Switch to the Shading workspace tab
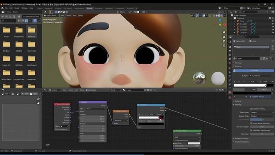Viewport: 275px width, 155px height. click(89, 8)
